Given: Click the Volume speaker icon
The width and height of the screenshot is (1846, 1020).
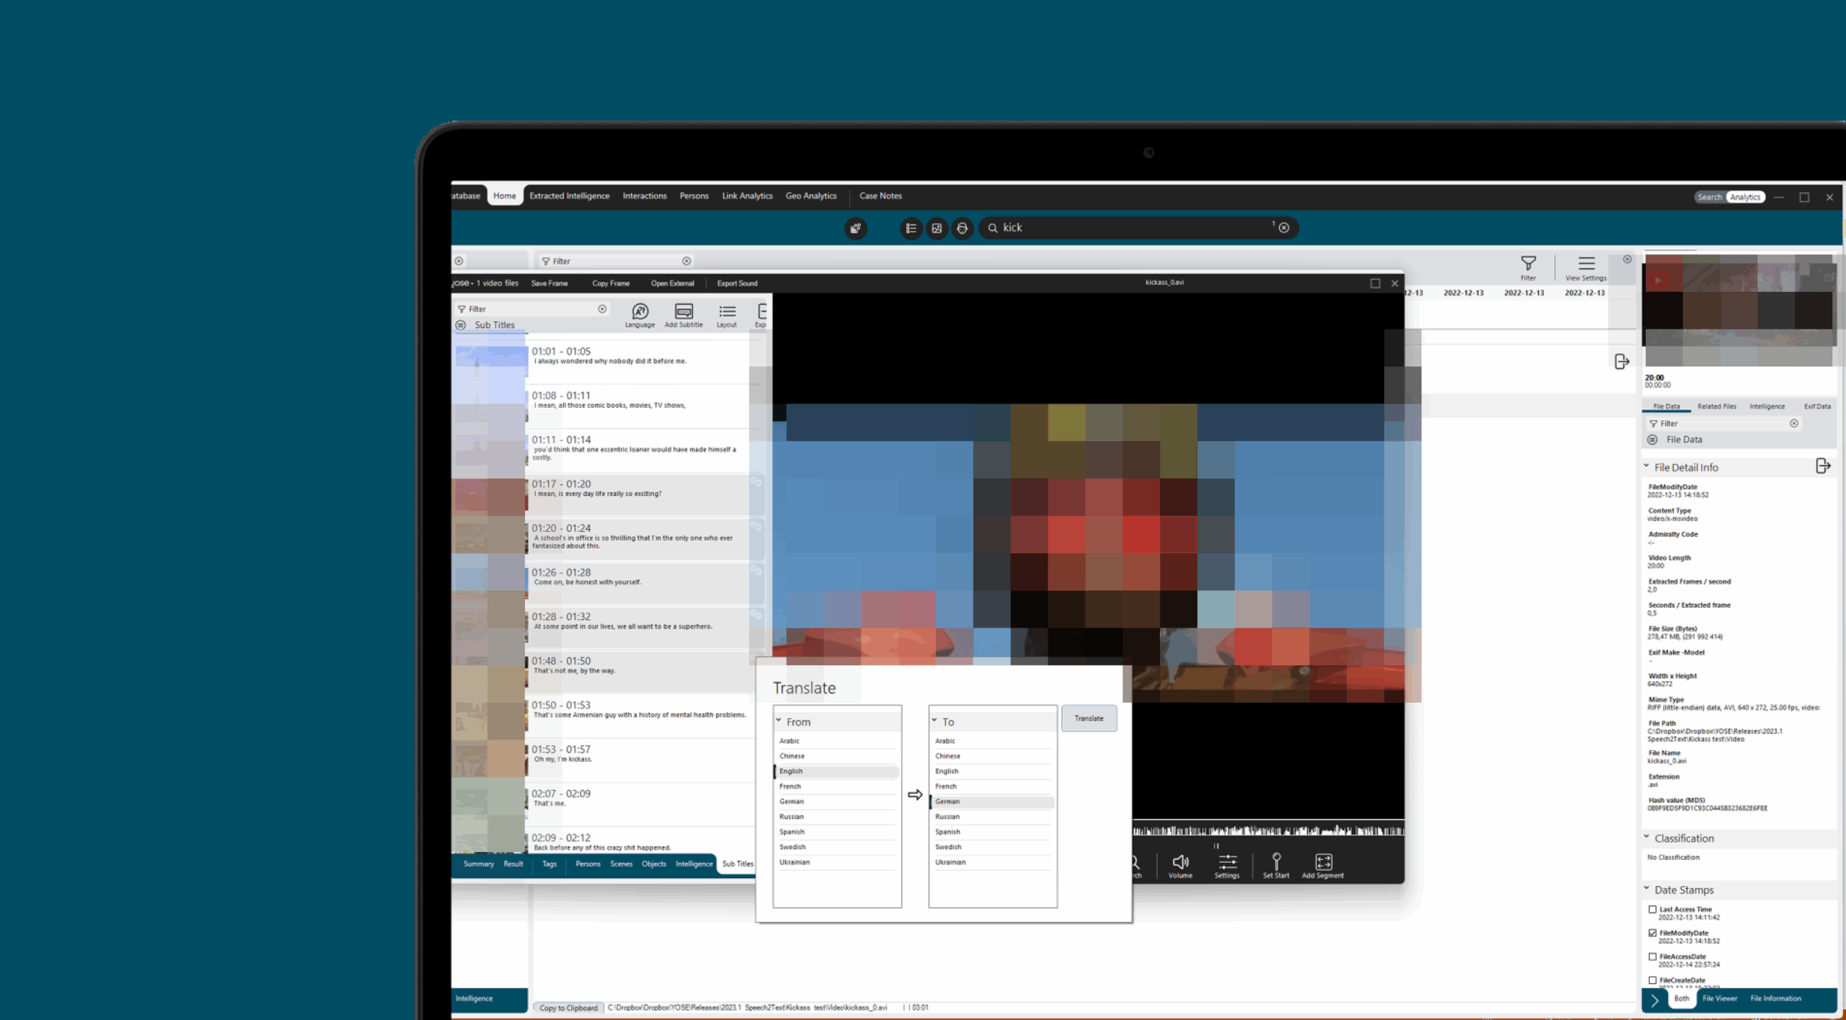Looking at the screenshot, I should pyautogui.click(x=1180, y=861).
